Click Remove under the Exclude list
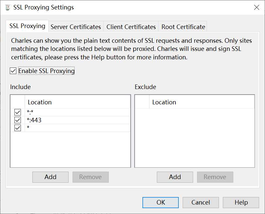The width and height of the screenshot is (265, 214). pos(215,177)
